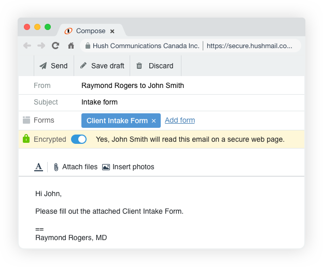Screen dimensions: 323x267
Task: Go to the browser home page icon
Action: (71, 46)
